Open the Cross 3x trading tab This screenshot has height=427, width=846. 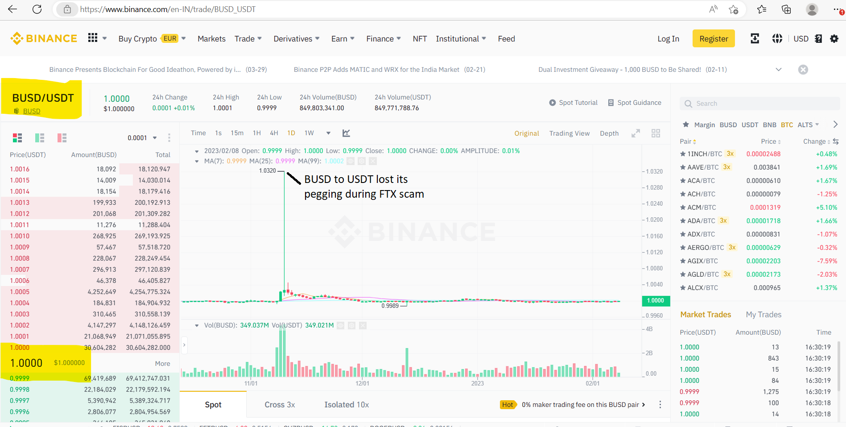point(280,405)
